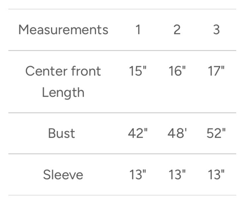The width and height of the screenshot is (248, 218).
Task: Click the 17" center front length value
Action: pos(216,71)
